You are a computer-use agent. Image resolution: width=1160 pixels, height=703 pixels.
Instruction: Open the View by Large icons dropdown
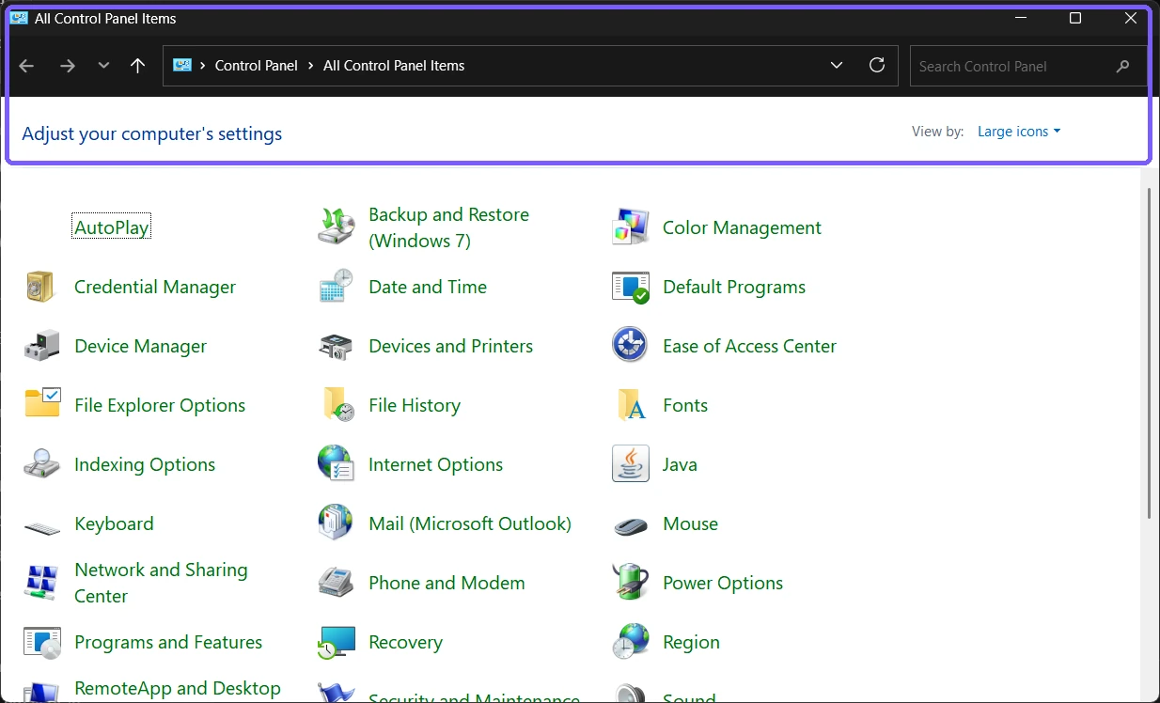(x=1019, y=132)
